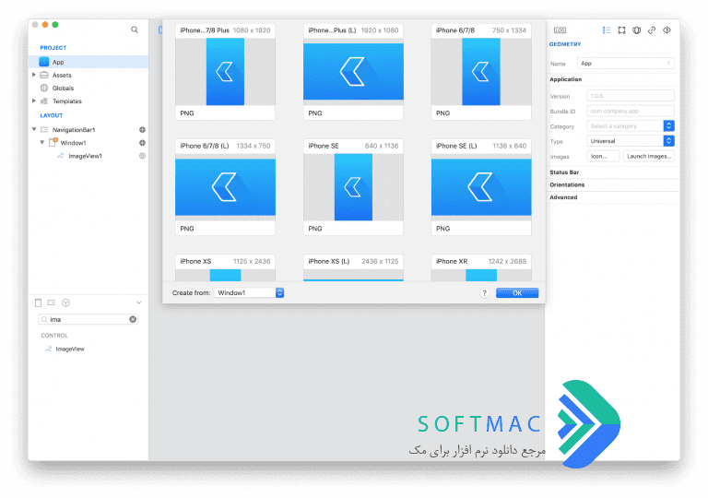This screenshot has height=498, width=708.
Task: Select the iPhone 6/7/8 (L) 1334 x 750 thumbnail
Action: tap(225, 187)
